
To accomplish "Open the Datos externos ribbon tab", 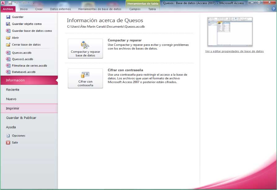I will (60, 9).
